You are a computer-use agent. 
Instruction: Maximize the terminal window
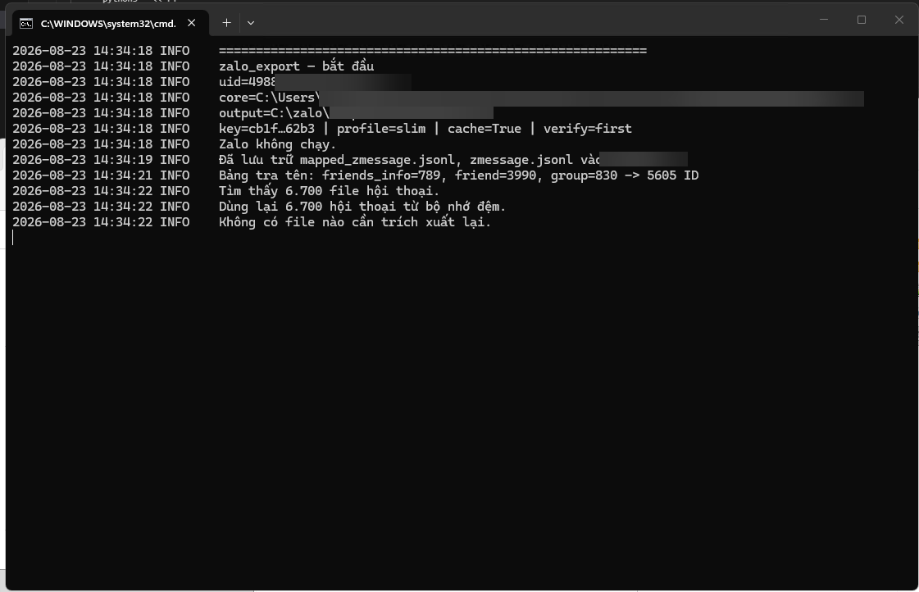tap(862, 20)
